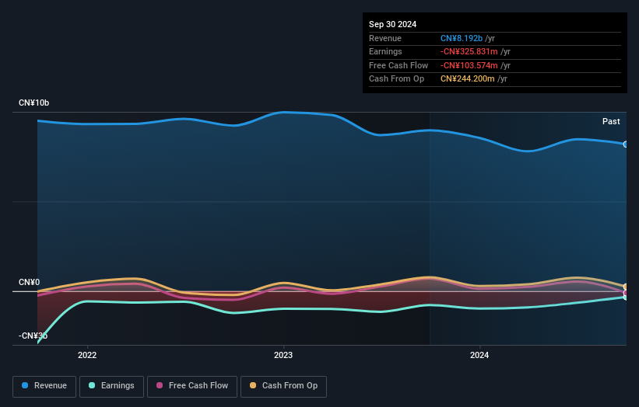Click the -CN¥325.831m earnings value
Screen dimensions: 639x407
coord(469,51)
